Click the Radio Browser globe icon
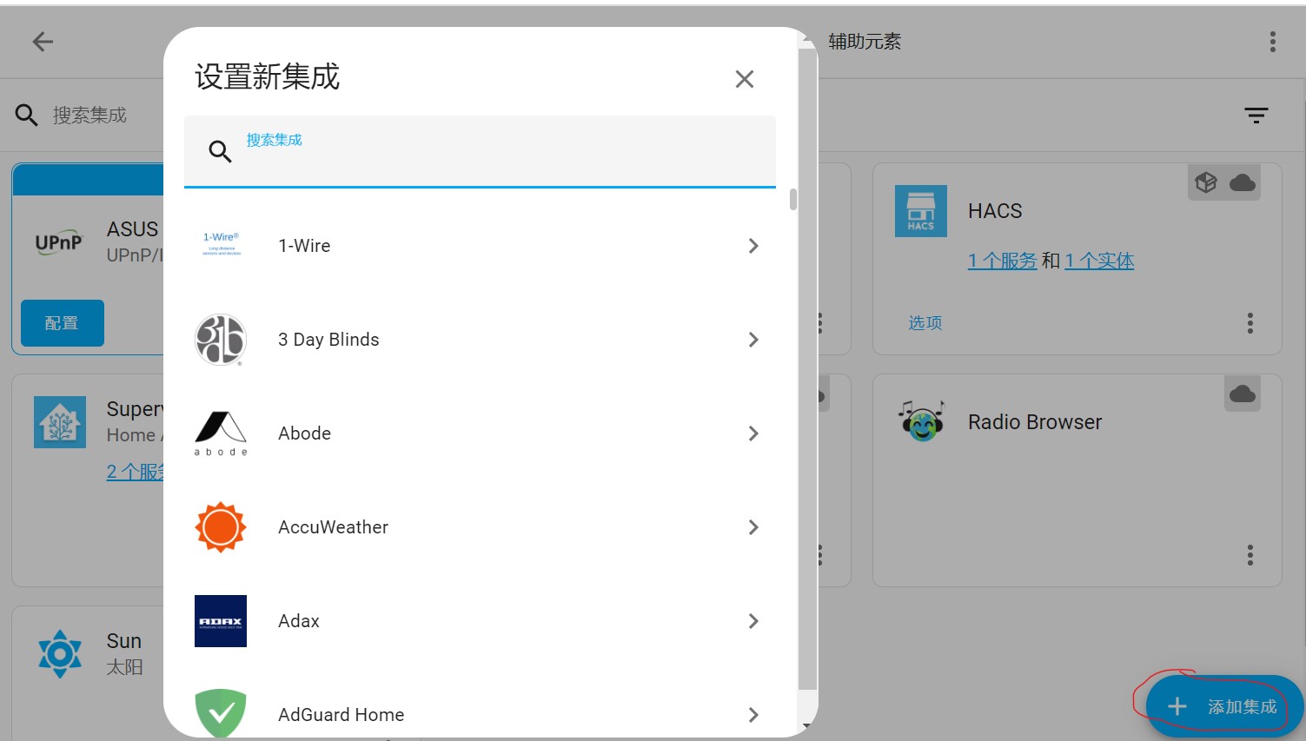This screenshot has width=1306, height=741. (921, 421)
